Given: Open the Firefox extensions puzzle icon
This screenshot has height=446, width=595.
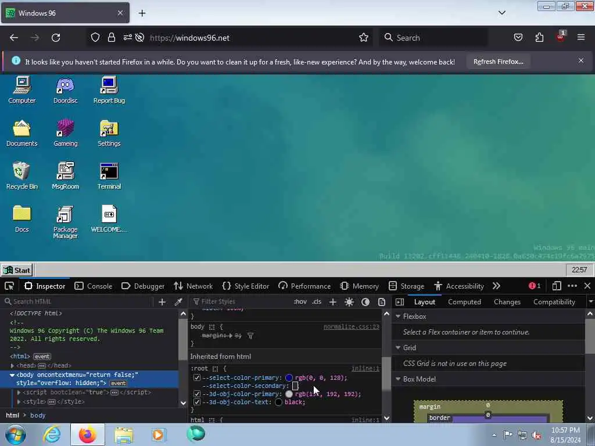Looking at the screenshot, I should [539, 38].
